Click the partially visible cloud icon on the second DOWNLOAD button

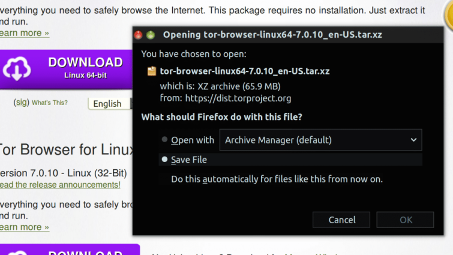[17, 253]
